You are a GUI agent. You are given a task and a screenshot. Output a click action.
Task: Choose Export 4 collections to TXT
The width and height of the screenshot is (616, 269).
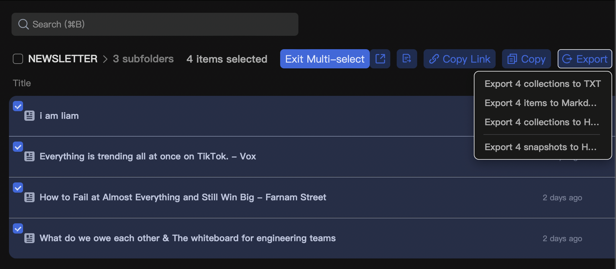click(x=543, y=84)
